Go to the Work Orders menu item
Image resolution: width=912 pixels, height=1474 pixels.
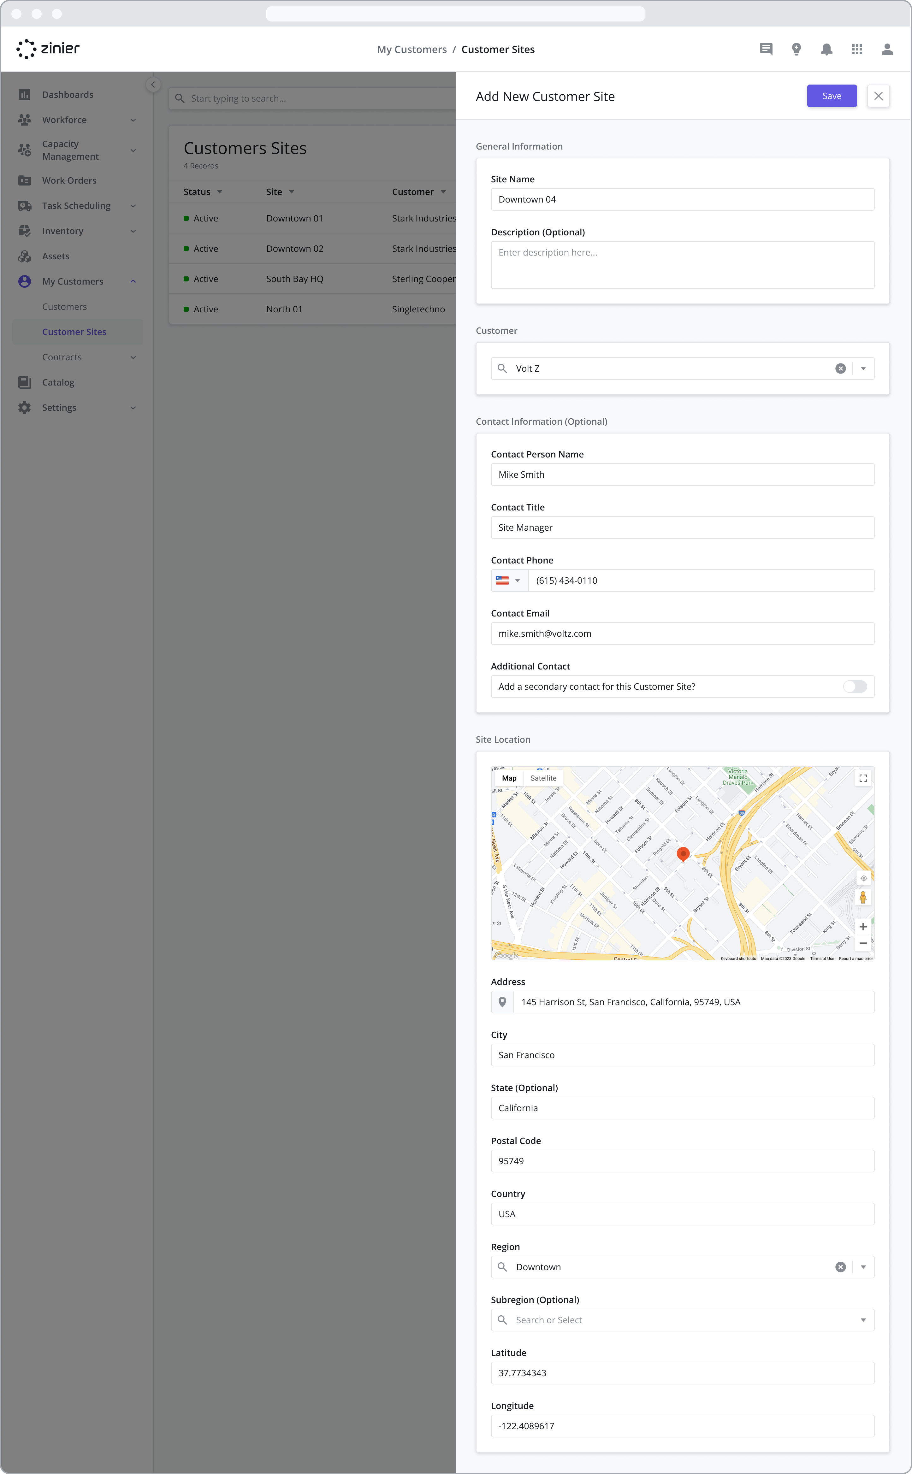coord(69,180)
